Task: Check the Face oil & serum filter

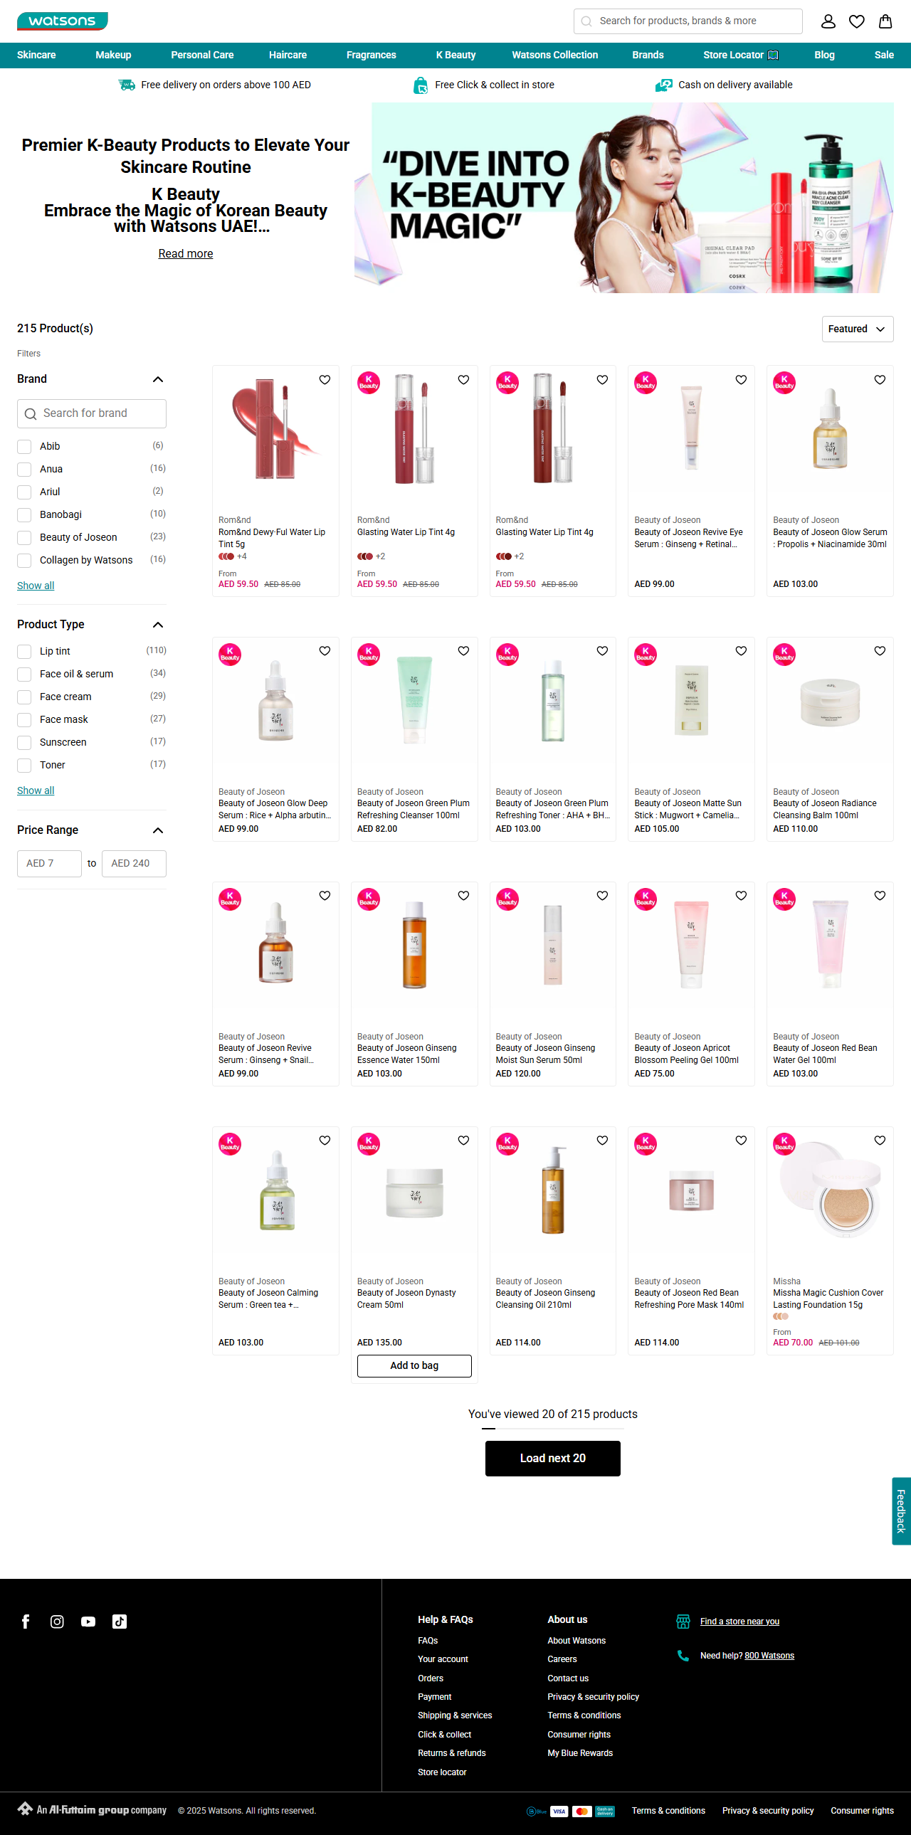Action: 24,675
